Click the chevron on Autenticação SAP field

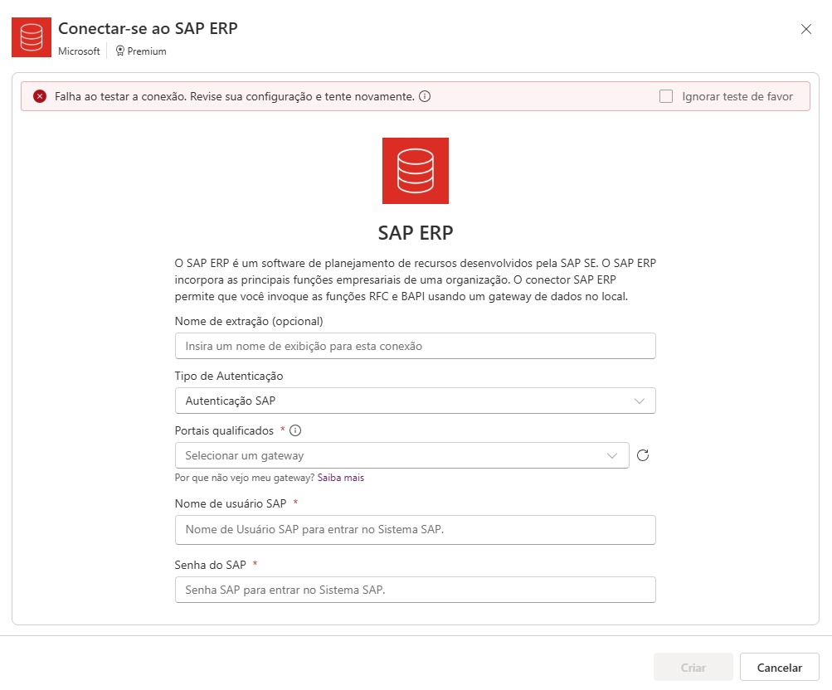click(640, 401)
